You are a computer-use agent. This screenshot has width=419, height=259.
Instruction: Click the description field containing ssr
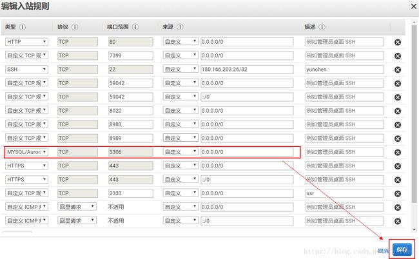[x=345, y=193]
